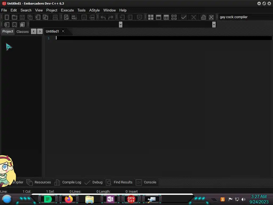Open the Console bottom tab

pyautogui.click(x=146, y=182)
